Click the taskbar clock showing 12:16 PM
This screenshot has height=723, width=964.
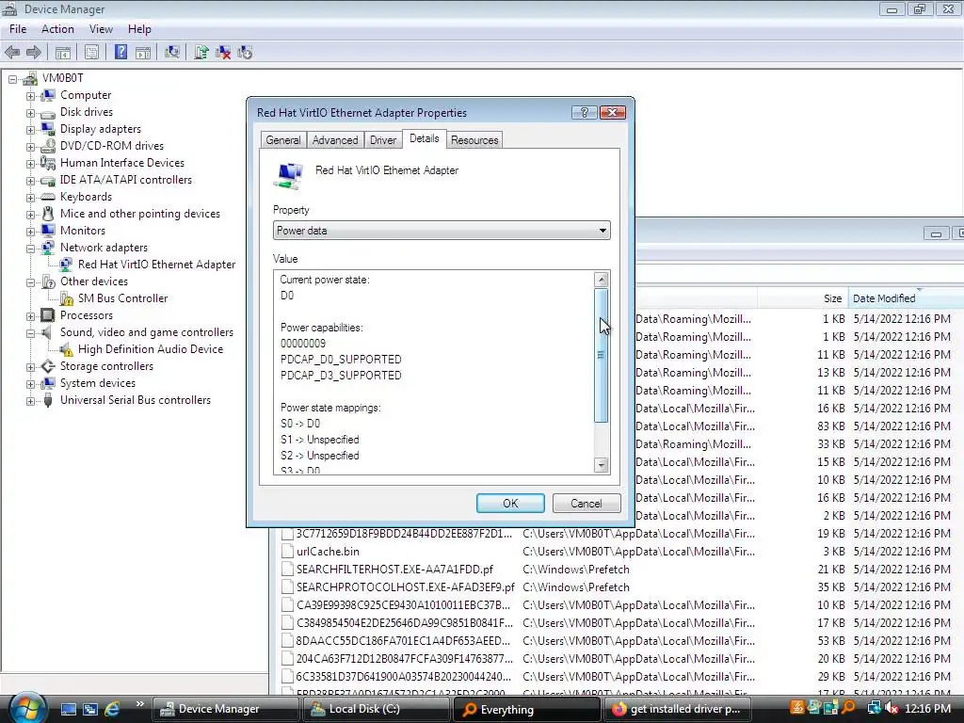coord(927,709)
